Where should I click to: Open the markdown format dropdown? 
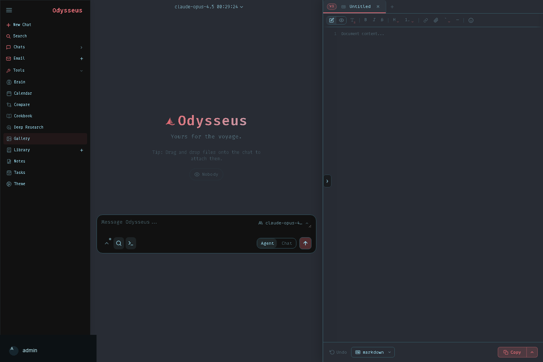click(x=373, y=352)
